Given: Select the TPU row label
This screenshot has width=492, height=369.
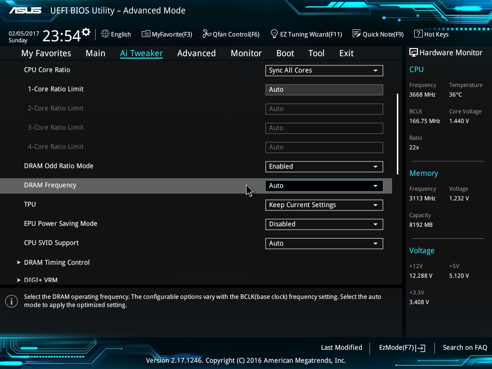Looking at the screenshot, I should click(30, 204).
